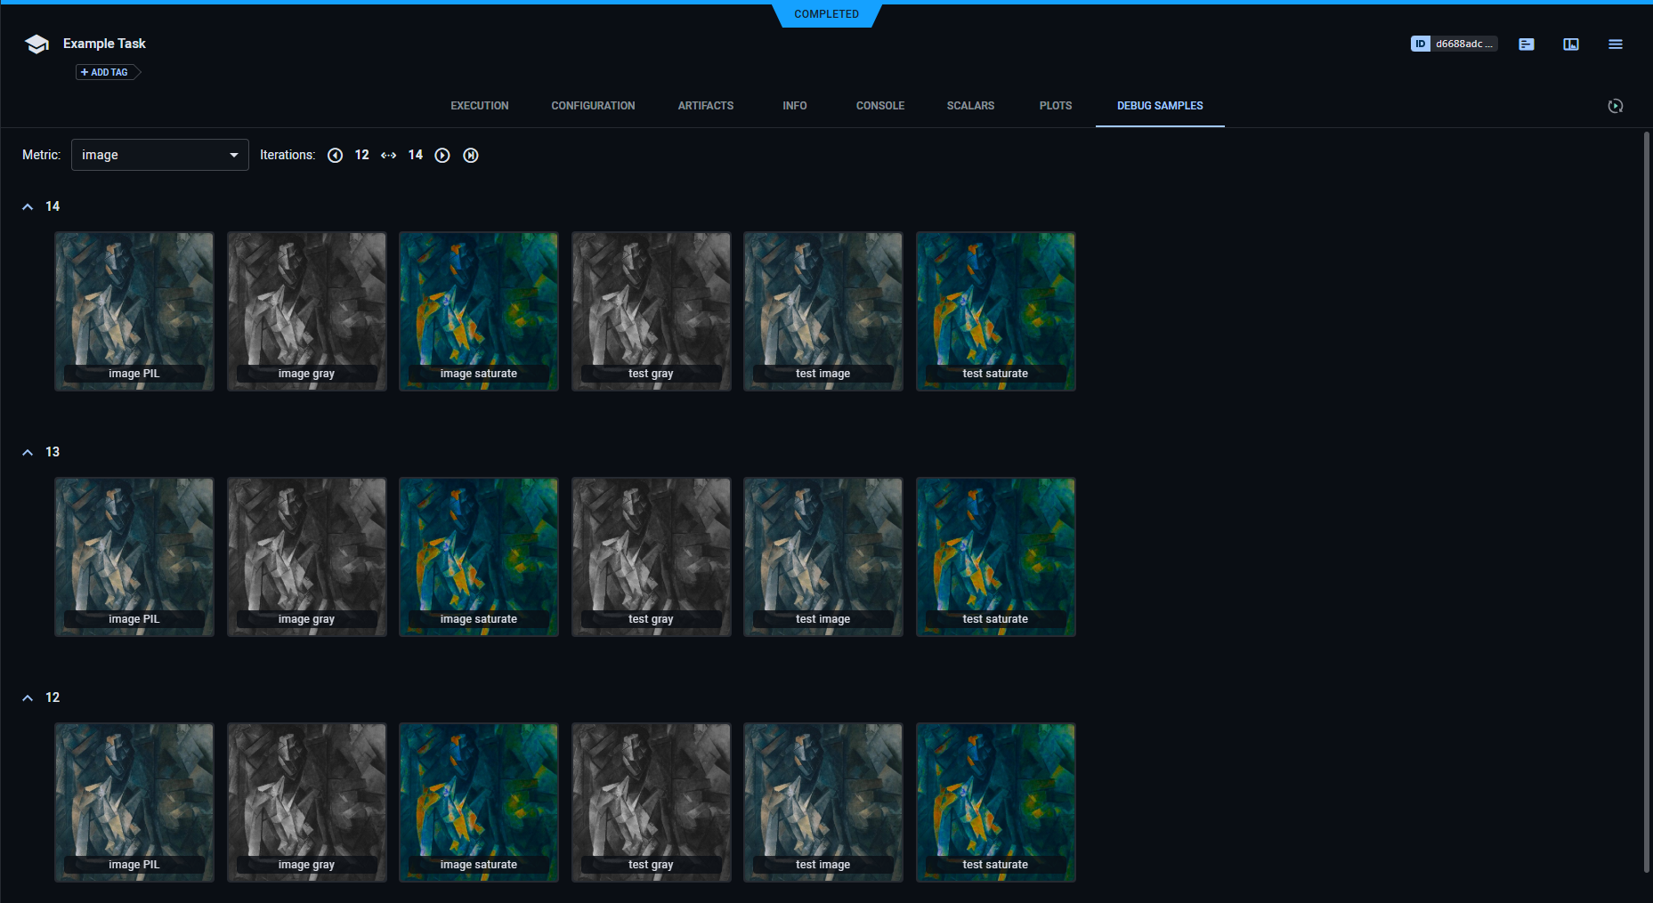Click the previous iteration arrow icon
Image resolution: width=1653 pixels, height=903 pixels.
tap(336, 155)
